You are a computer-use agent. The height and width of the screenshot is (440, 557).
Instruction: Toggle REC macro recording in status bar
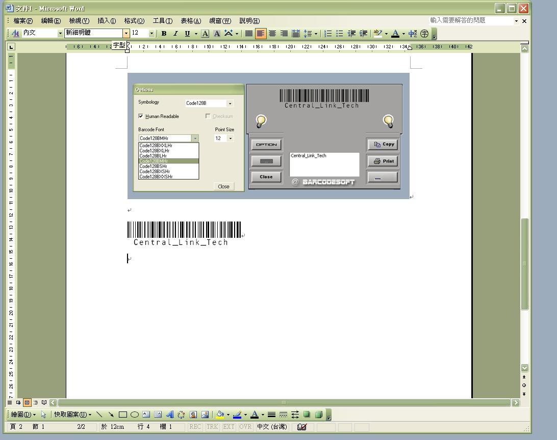(x=195, y=427)
